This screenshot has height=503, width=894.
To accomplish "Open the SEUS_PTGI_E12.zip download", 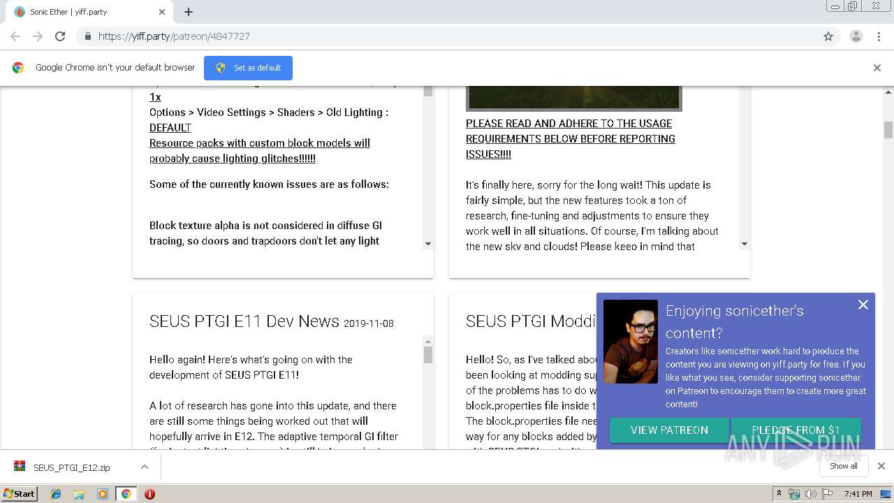I will pyautogui.click(x=71, y=467).
